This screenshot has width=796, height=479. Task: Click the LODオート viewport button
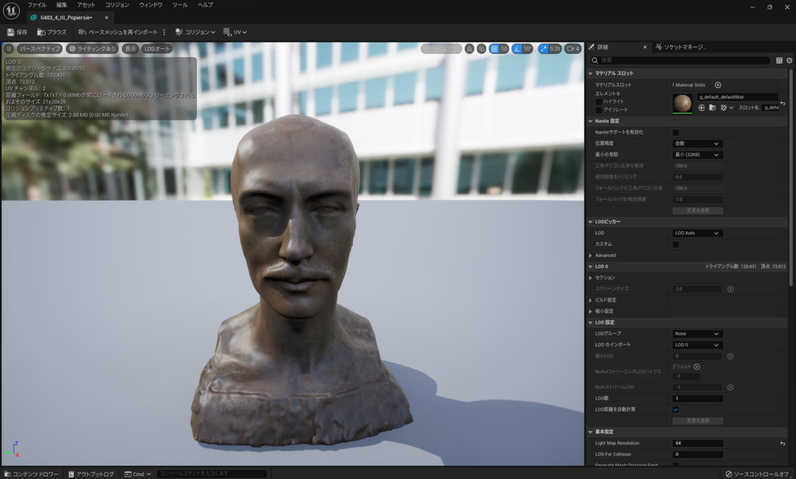[x=157, y=48]
